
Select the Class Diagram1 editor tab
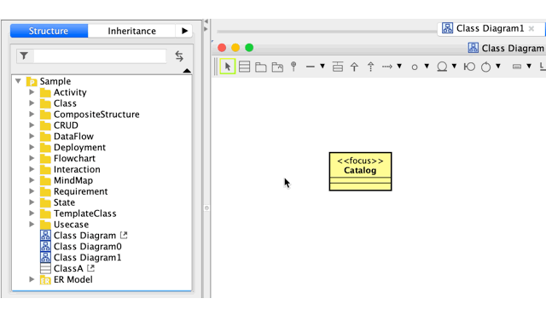click(x=491, y=28)
